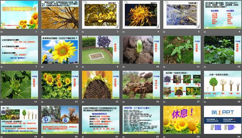Click slide number label 18
242x138 pixels.
coord(239,102)
